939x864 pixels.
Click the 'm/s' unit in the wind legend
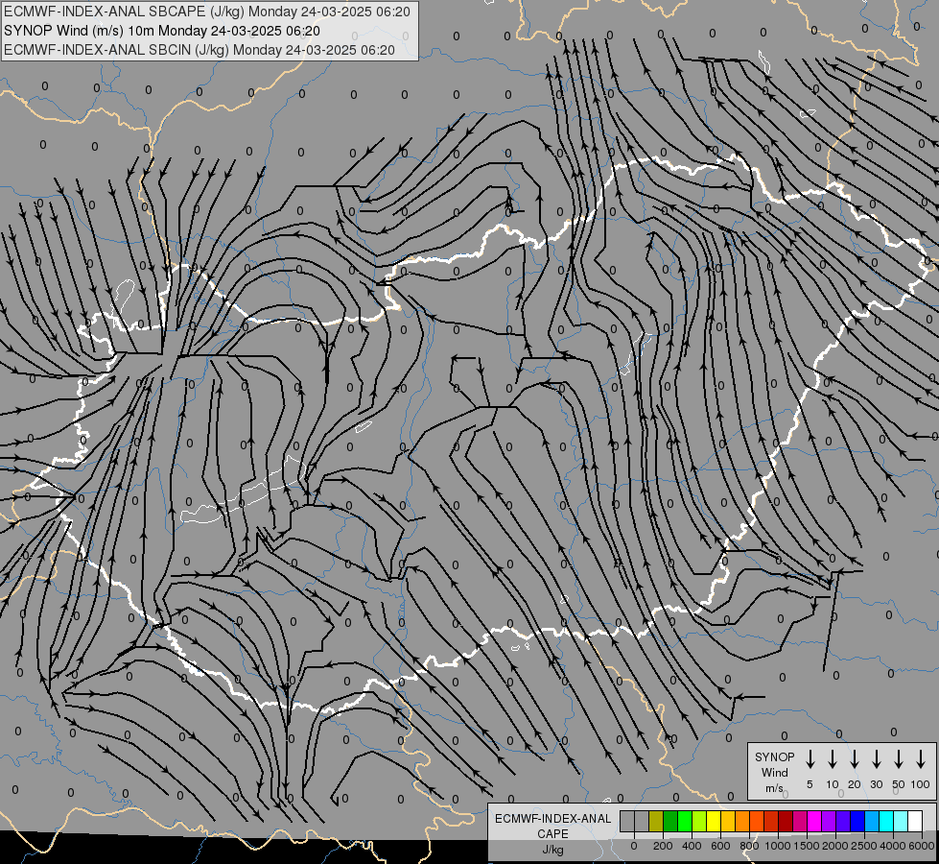pyautogui.click(x=774, y=788)
